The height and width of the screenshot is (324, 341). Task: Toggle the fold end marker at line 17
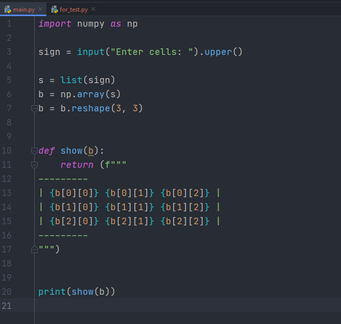point(34,249)
